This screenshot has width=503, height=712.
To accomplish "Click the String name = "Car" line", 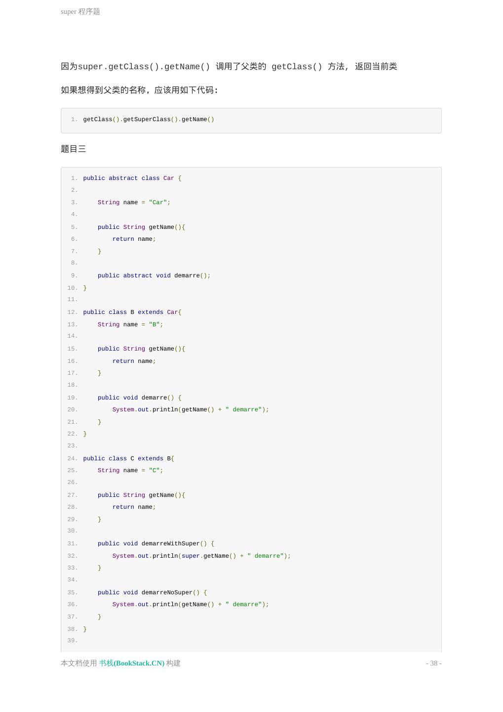I will coord(133,202).
